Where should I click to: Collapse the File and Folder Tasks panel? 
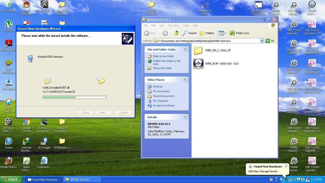[x=185, y=49]
